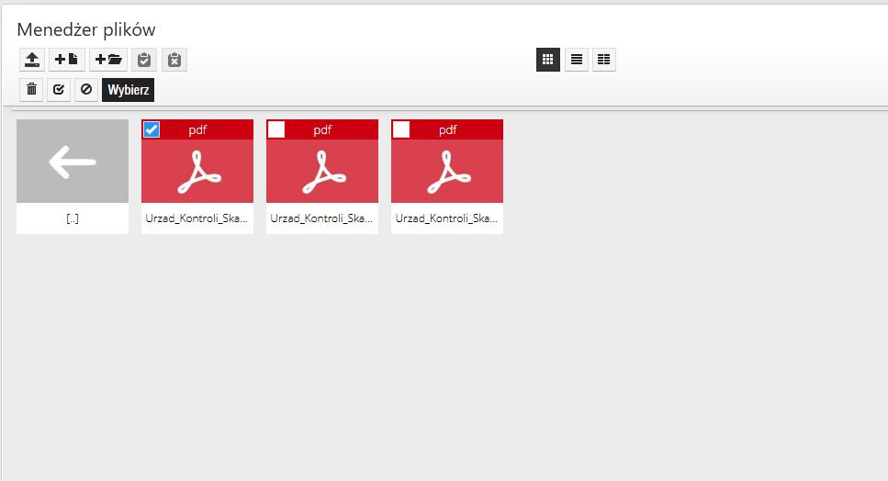The height and width of the screenshot is (481, 888).
Task: Click the clear clipboard icon with X
Action: pyautogui.click(x=174, y=61)
